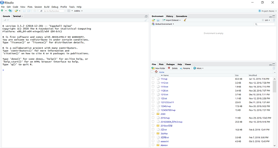The width and height of the screenshot is (278, 148).
Task: Click the open an existing file folder icon
Action: (16, 11)
